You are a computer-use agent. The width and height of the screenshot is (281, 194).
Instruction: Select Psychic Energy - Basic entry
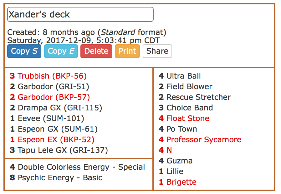tap(56, 177)
